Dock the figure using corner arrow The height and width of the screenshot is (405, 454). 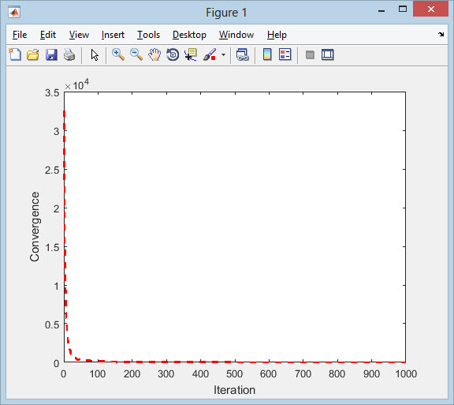[441, 34]
